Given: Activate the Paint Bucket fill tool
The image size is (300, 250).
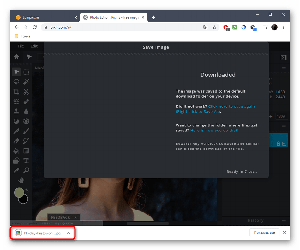Looking at the screenshot, I should [x=16, y=151].
